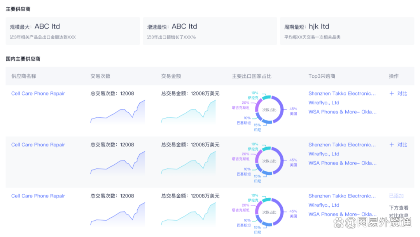Click the plus icon in second row's 对比
Viewport: 420px width, 237px height.
pos(392,145)
